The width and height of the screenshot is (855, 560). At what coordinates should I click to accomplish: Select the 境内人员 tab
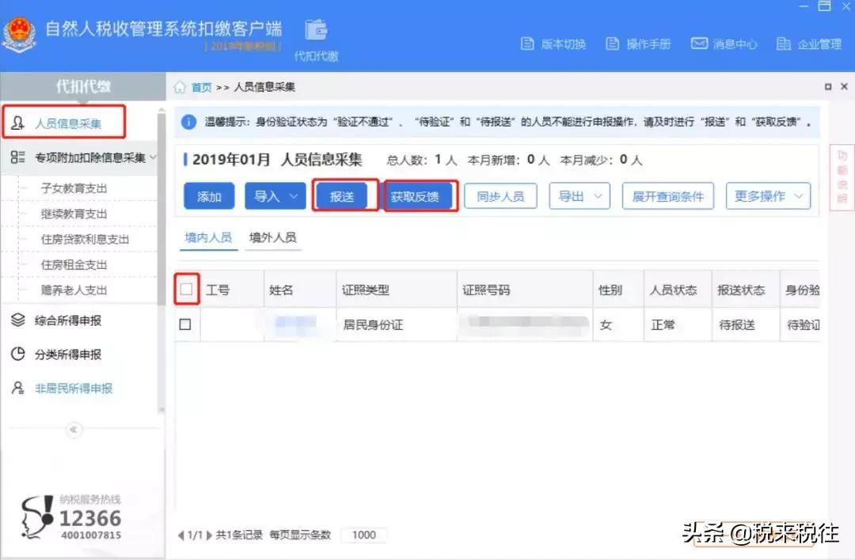207,236
